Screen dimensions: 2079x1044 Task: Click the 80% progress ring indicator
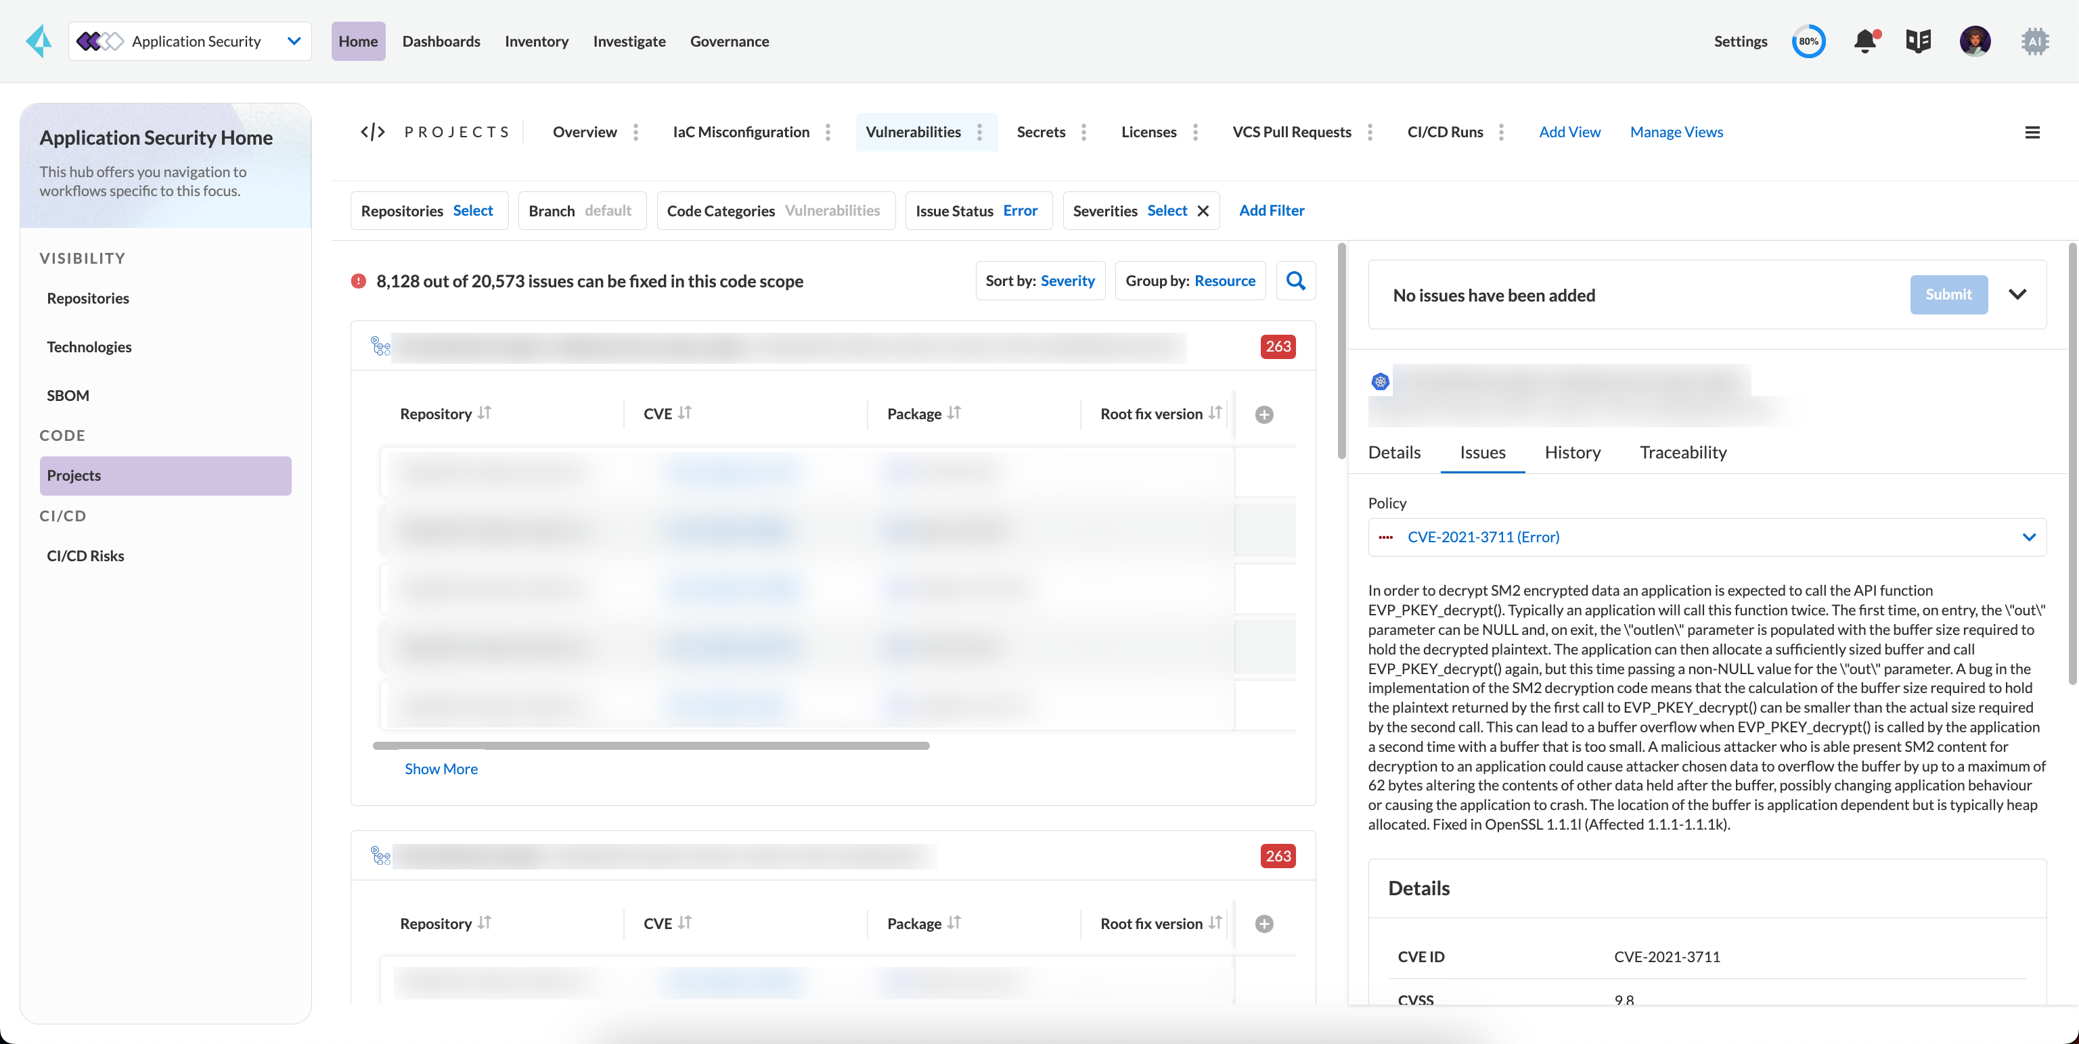1808,41
